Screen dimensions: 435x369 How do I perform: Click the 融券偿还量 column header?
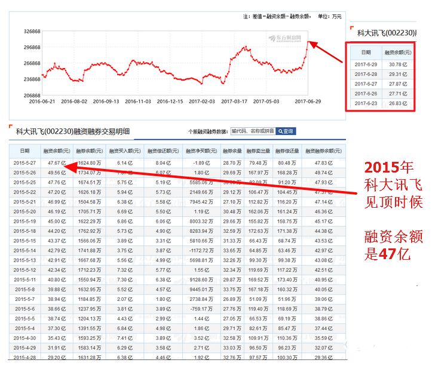[x=287, y=151]
